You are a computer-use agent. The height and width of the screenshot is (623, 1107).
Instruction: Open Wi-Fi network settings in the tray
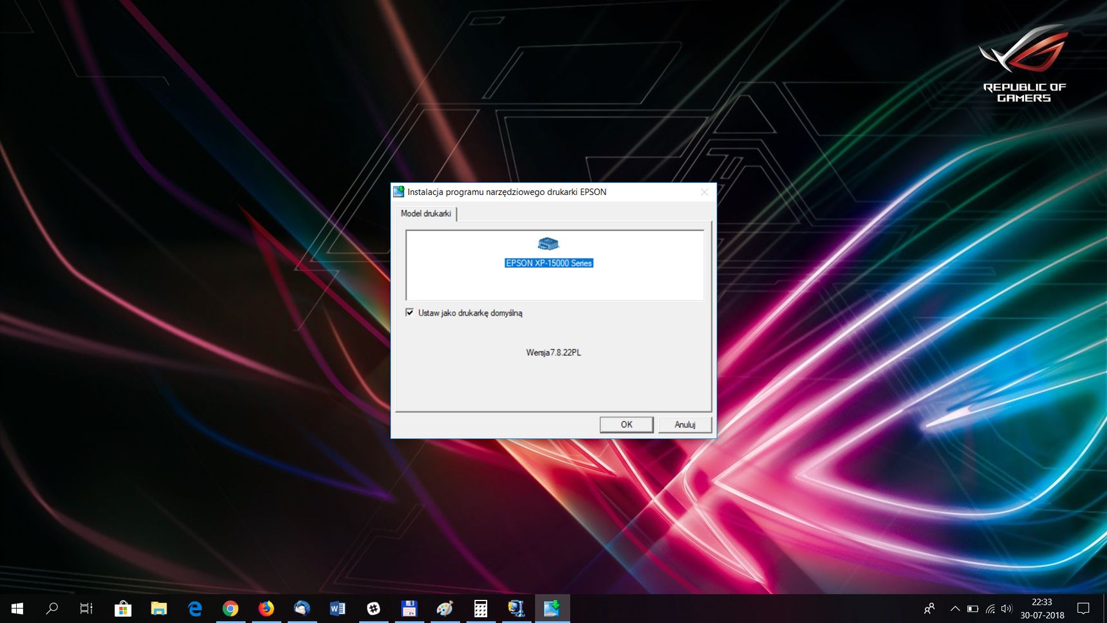tap(990, 608)
